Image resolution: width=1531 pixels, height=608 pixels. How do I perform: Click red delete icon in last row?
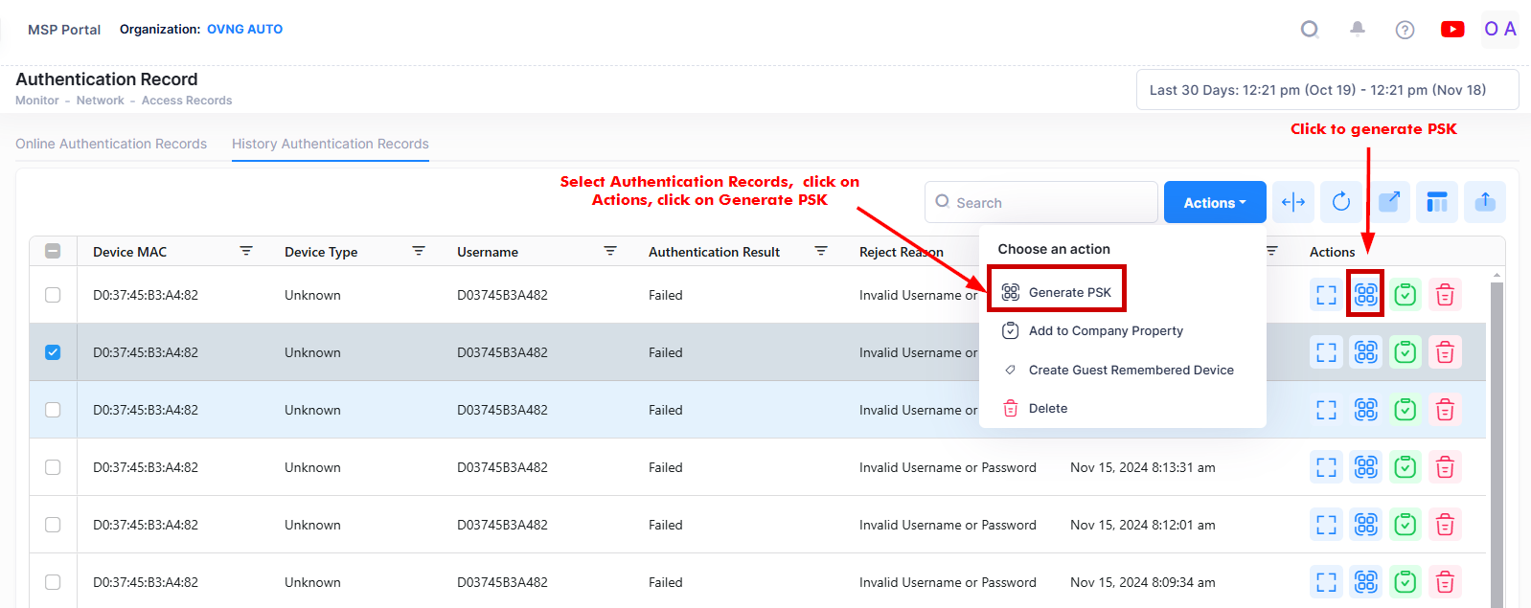[1445, 582]
